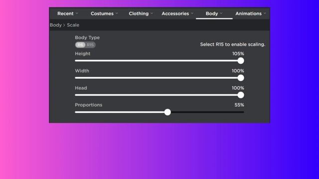319x179 pixels.
Task: Select the R6 body type
Action: click(80, 45)
